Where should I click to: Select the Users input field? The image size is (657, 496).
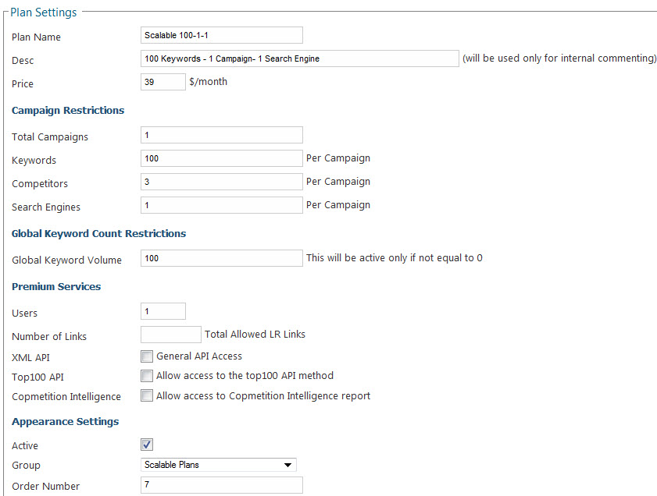[162, 311]
